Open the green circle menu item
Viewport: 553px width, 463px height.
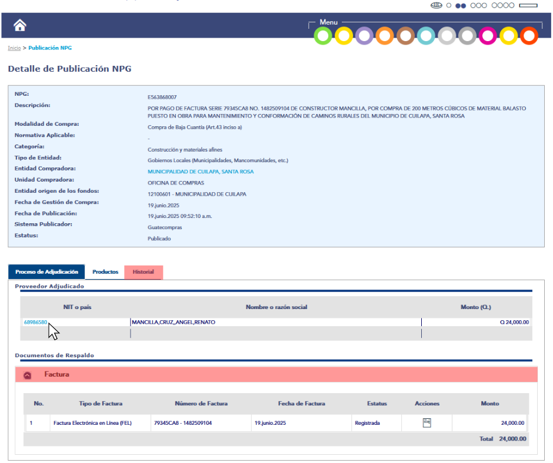(x=323, y=36)
